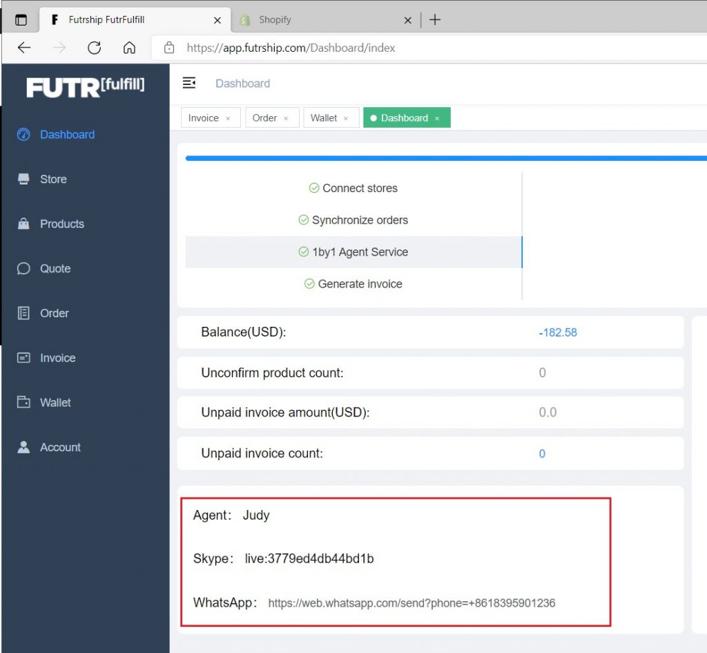Select the Generate invoice step
707x653 pixels.
353,284
